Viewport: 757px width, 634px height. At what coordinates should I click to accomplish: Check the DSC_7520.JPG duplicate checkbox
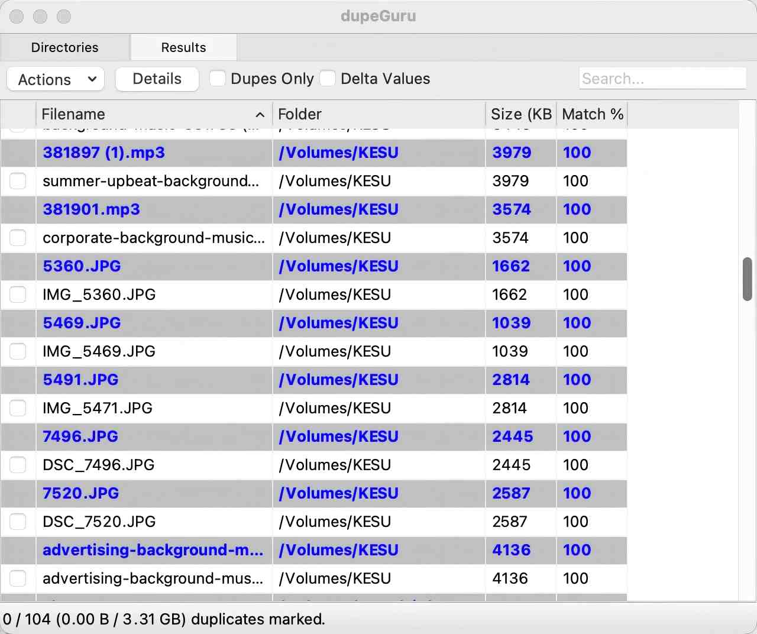coord(18,522)
